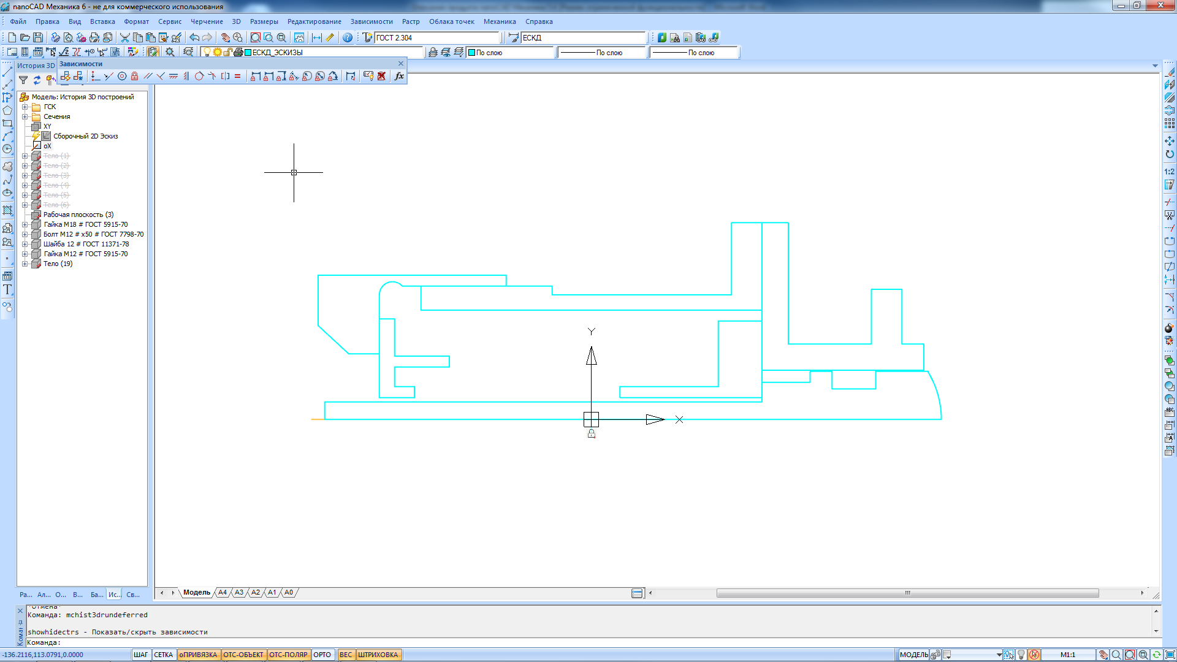1177x662 pixels.
Task: Expand Тело (19) tree node
Action: pyautogui.click(x=25, y=264)
